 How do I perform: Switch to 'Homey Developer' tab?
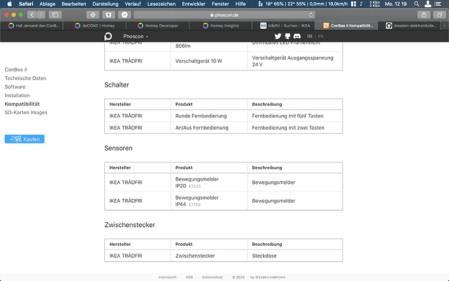(157, 25)
